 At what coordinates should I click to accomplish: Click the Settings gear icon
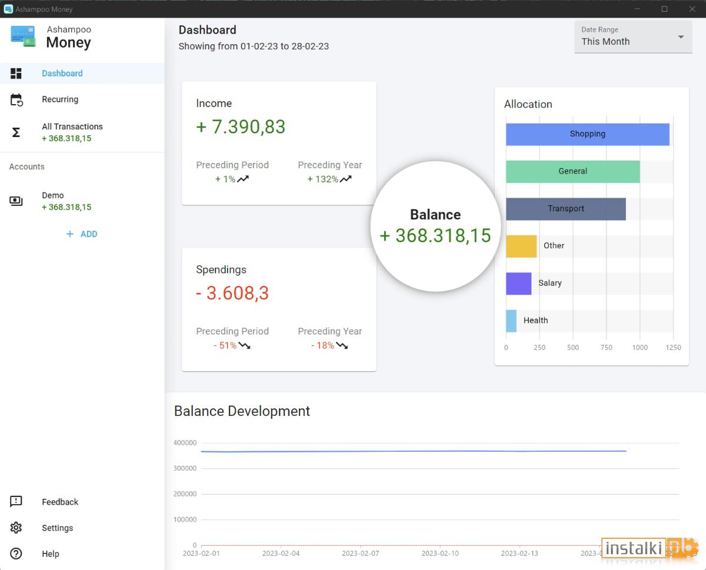(x=16, y=528)
